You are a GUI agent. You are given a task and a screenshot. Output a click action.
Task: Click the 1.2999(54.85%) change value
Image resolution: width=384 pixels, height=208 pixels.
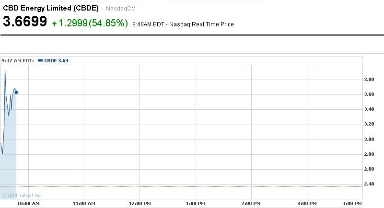(93, 23)
